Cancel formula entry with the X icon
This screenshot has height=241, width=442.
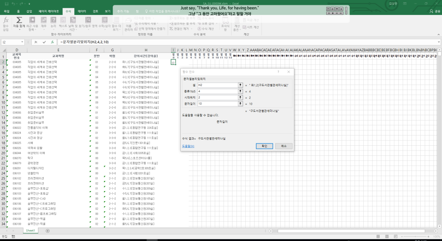pos(35,42)
